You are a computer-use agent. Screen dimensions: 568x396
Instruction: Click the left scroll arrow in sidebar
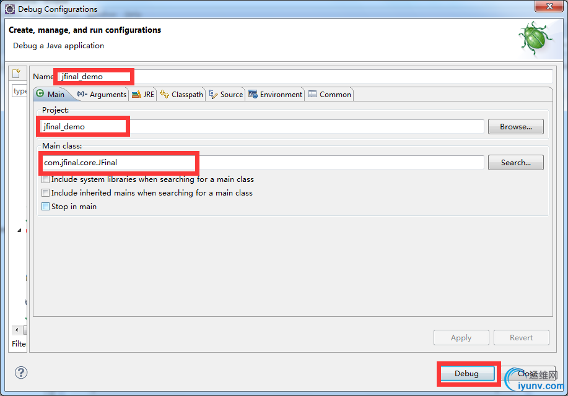point(17,330)
